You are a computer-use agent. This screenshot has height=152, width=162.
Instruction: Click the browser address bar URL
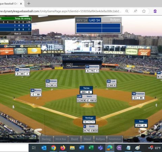click(x=61, y=11)
